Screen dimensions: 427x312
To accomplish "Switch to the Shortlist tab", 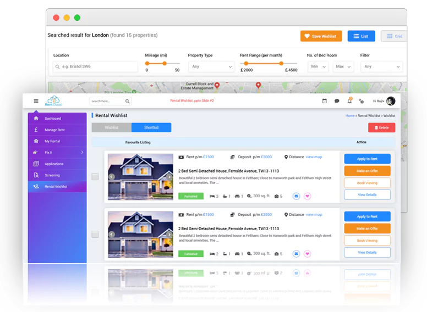I will coord(151,127).
